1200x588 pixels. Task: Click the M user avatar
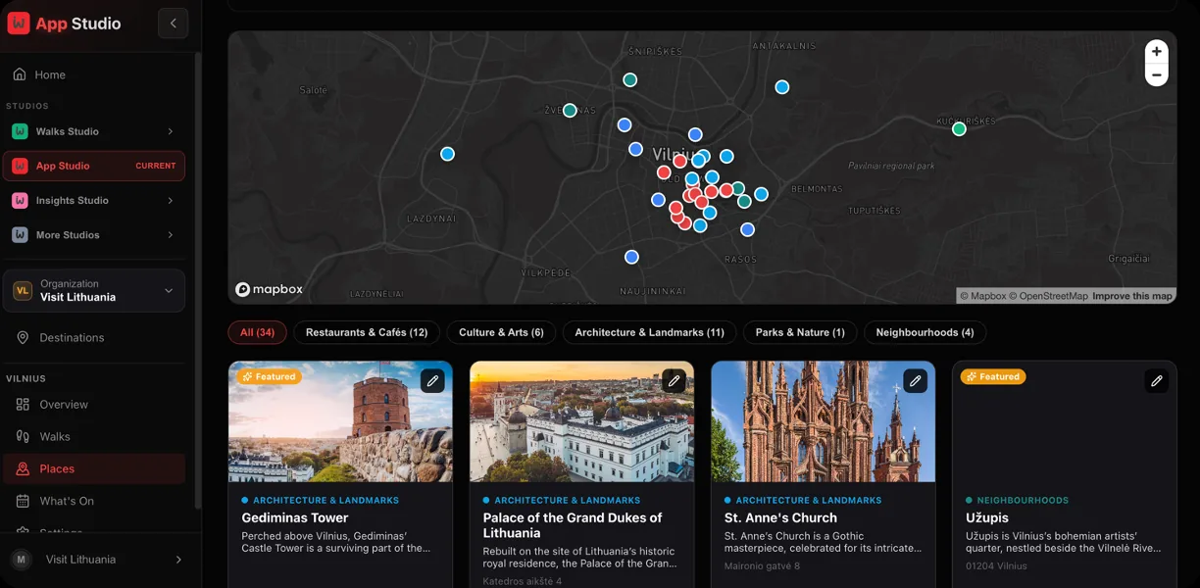click(x=21, y=560)
